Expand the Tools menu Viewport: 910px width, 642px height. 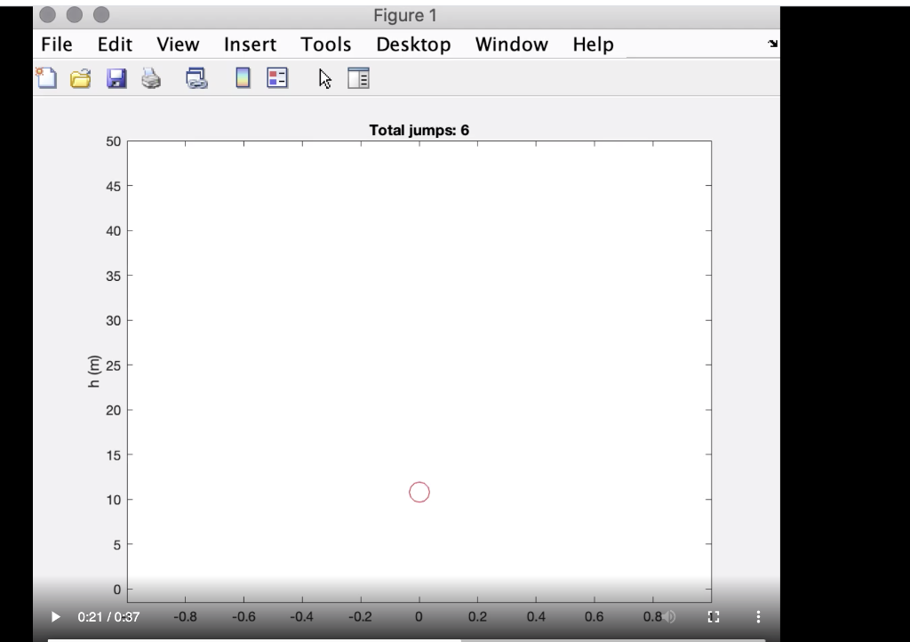[325, 44]
